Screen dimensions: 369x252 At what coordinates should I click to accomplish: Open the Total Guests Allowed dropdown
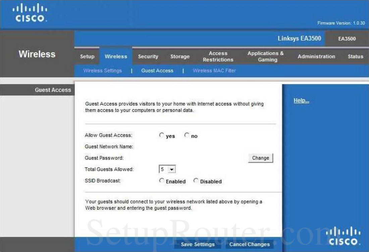[x=171, y=169]
